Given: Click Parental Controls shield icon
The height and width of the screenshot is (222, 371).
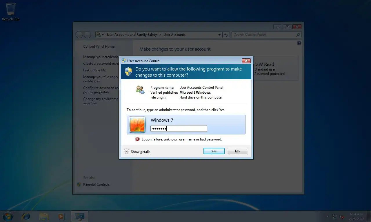Looking at the screenshot, I should [x=79, y=184].
